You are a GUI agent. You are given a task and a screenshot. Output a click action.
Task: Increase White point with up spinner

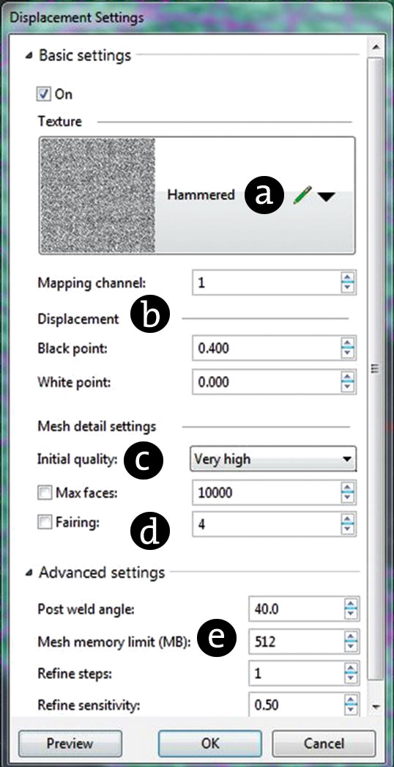tap(348, 377)
